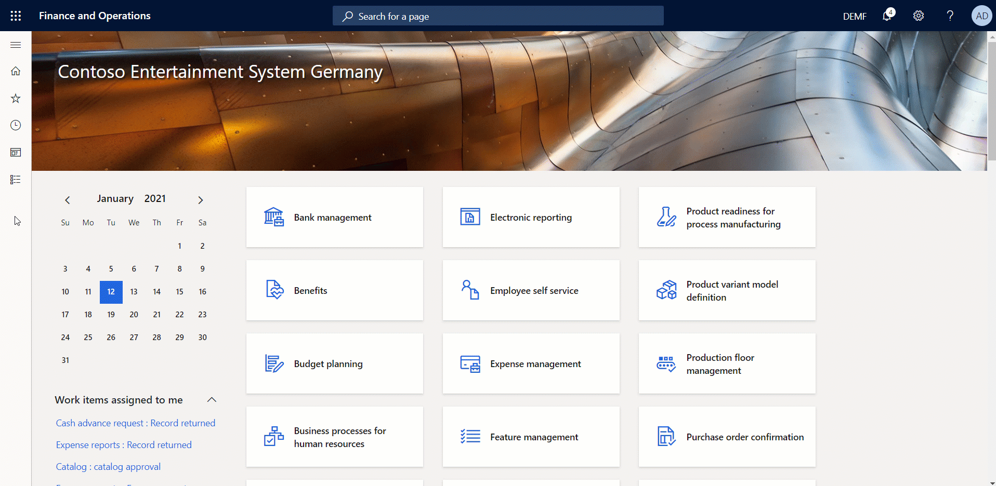Open notifications bell icon
This screenshot has width=996, height=486.
(887, 16)
